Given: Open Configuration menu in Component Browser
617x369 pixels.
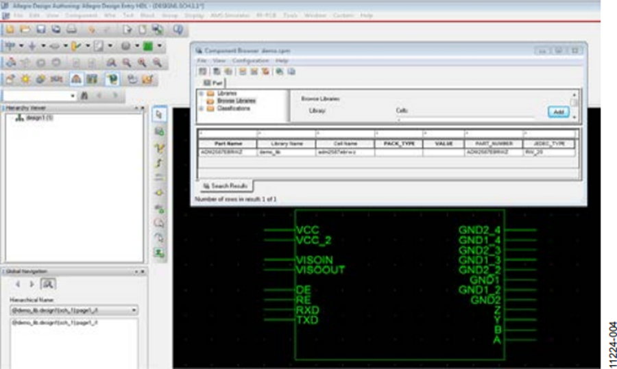Looking at the screenshot, I should [250, 60].
